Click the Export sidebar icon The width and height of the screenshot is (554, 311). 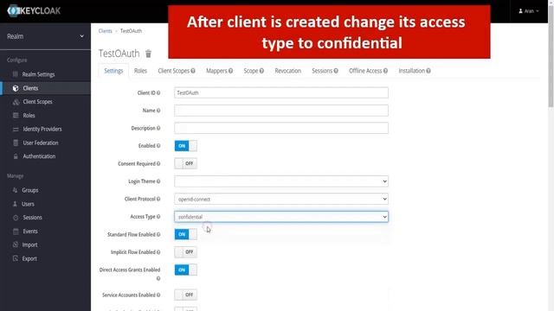(x=16, y=258)
